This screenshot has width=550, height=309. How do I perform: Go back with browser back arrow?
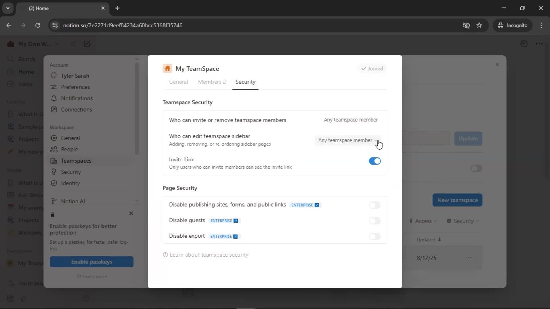coord(9,25)
